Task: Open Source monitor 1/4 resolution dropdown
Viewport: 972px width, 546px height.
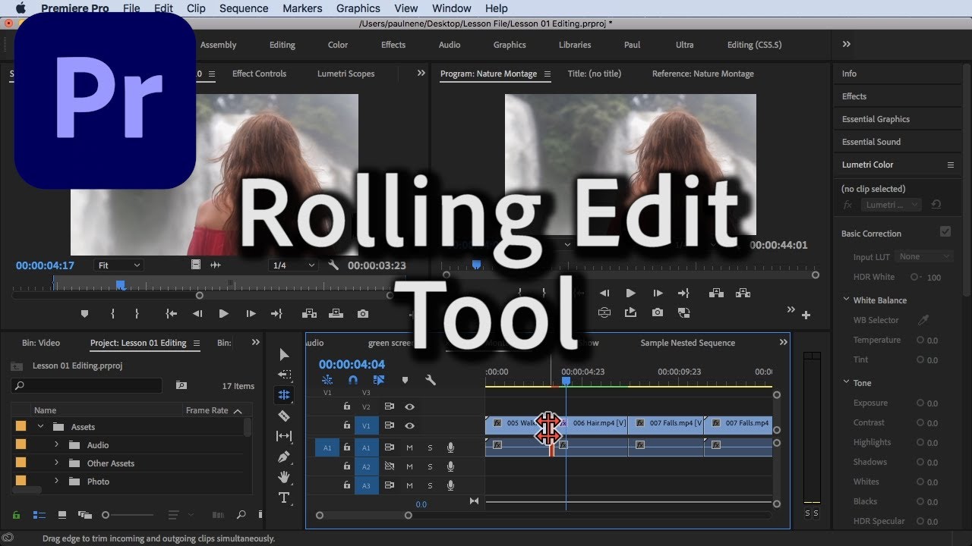Action: coord(293,265)
